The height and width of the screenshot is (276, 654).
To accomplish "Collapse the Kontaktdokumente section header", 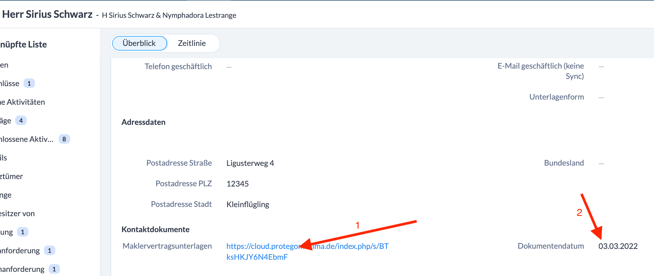I will [x=155, y=229].
